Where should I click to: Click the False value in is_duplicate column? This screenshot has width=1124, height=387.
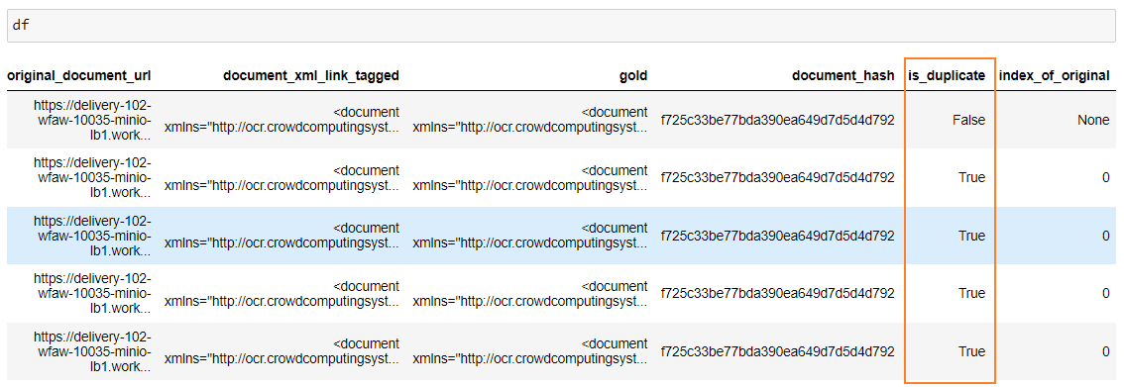(x=969, y=120)
